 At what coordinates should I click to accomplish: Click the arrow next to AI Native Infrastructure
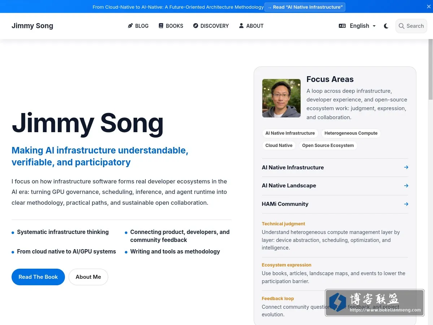click(x=406, y=167)
